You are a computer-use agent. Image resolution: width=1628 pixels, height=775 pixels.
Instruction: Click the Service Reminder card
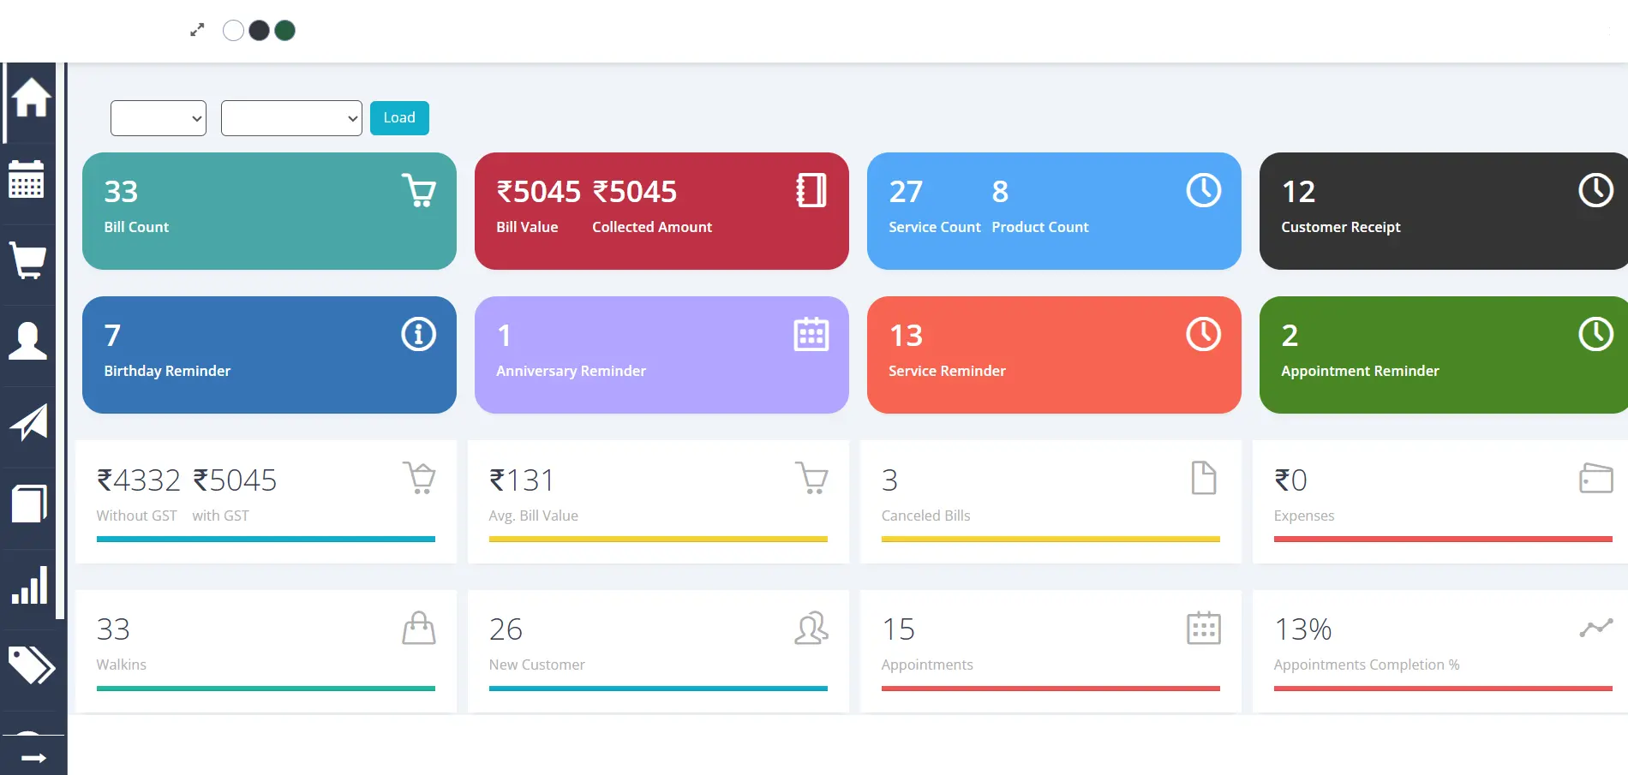click(x=1054, y=355)
